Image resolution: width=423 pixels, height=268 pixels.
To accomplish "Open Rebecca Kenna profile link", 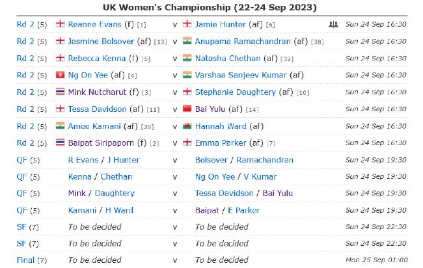I will 96,59.
